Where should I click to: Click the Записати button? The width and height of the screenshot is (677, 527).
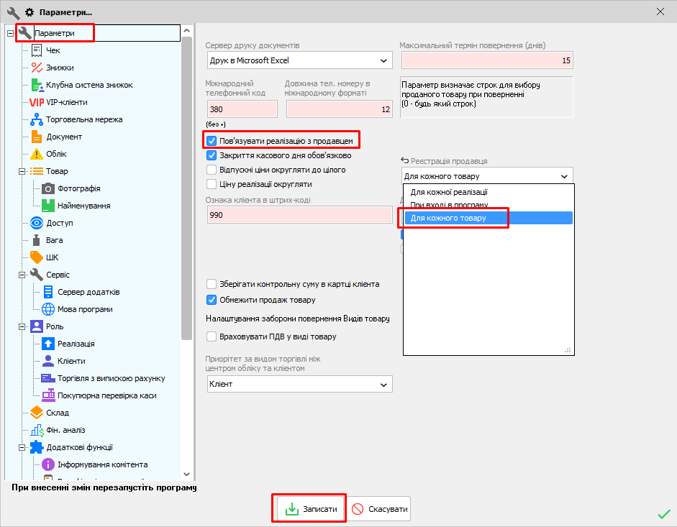point(311,510)
